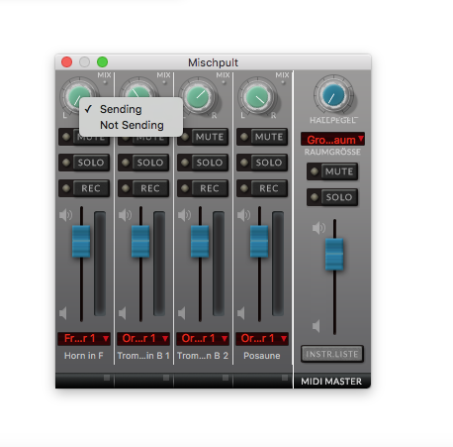
Task: Open the Or...r 1 dropdown for Posaune
Action: (262, 338)
